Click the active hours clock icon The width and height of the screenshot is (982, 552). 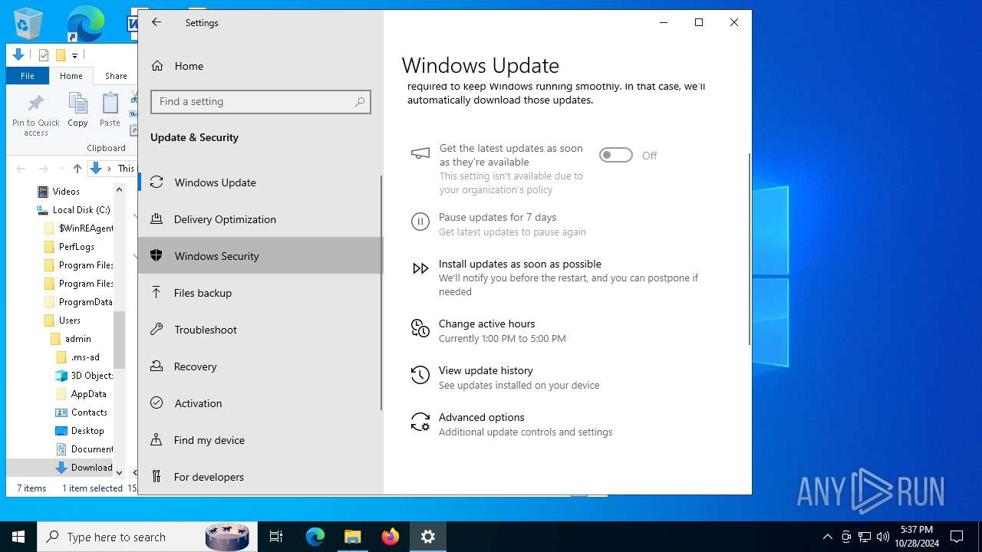(420, 328)
